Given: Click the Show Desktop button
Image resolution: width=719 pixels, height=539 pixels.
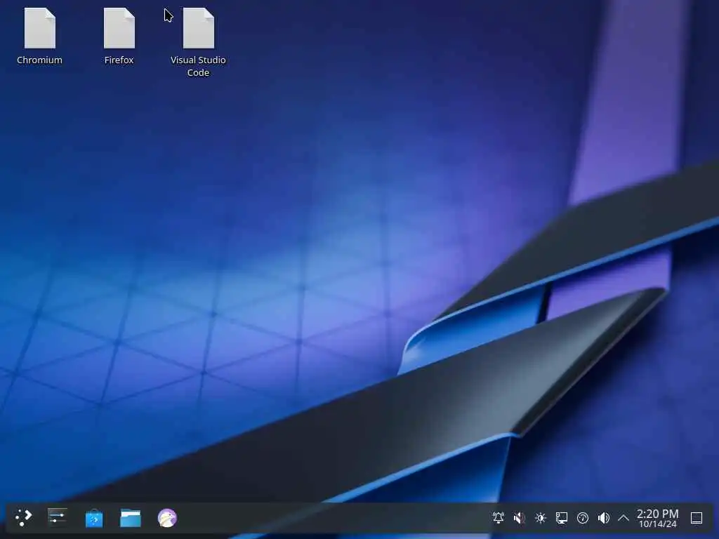Looking at the screenshot, I should click(x=697, y=518).
